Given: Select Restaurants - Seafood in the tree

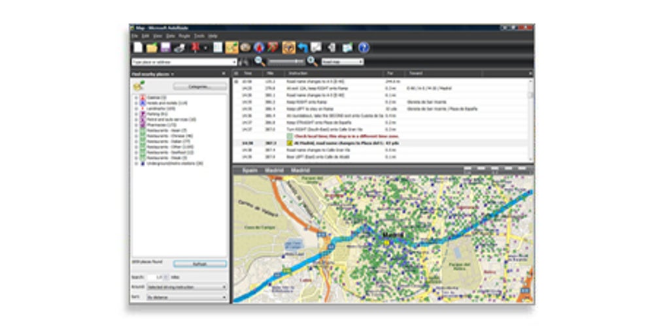Looking at the screenshot, I should (x=170, y=152).
